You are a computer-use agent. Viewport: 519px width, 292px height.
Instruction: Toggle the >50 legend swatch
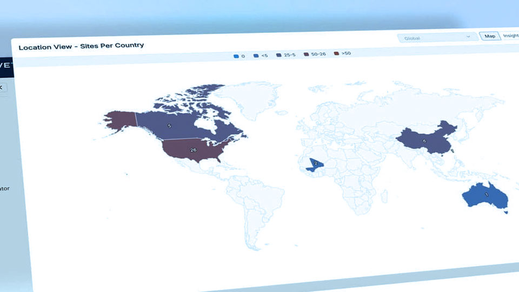click(x=336, y=54)
